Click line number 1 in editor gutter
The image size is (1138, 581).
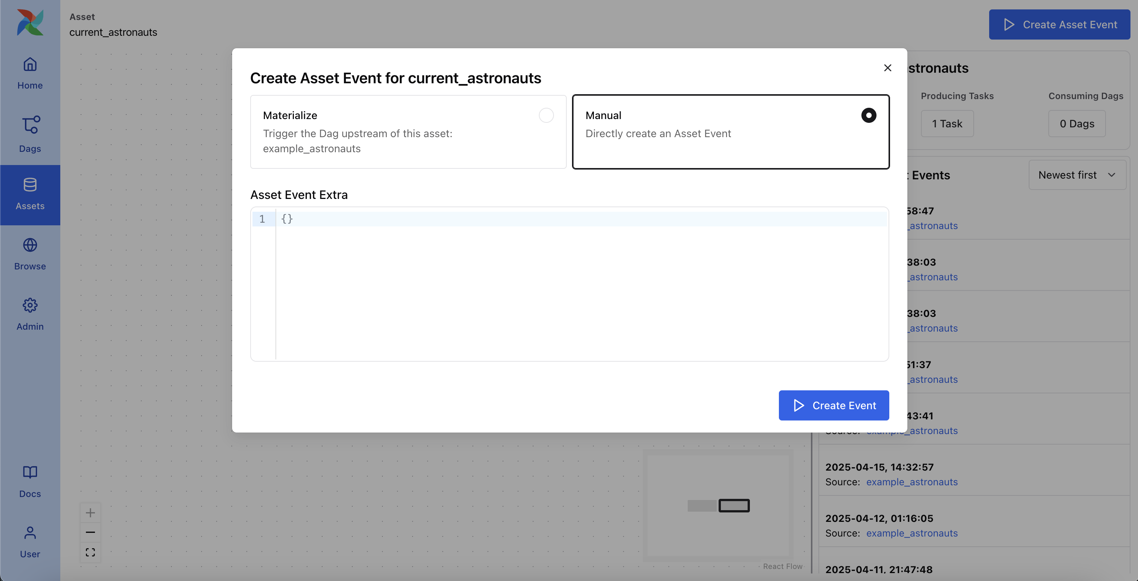[262, 219]
